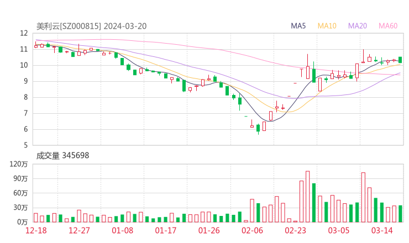This screenshot has width=409, height=243.
Task: Click the price axis label 12
Action: click(x=24, y=33)
